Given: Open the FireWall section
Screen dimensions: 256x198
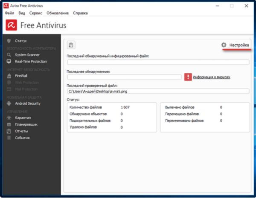Looking at the screenshot, I should point(21,76).
